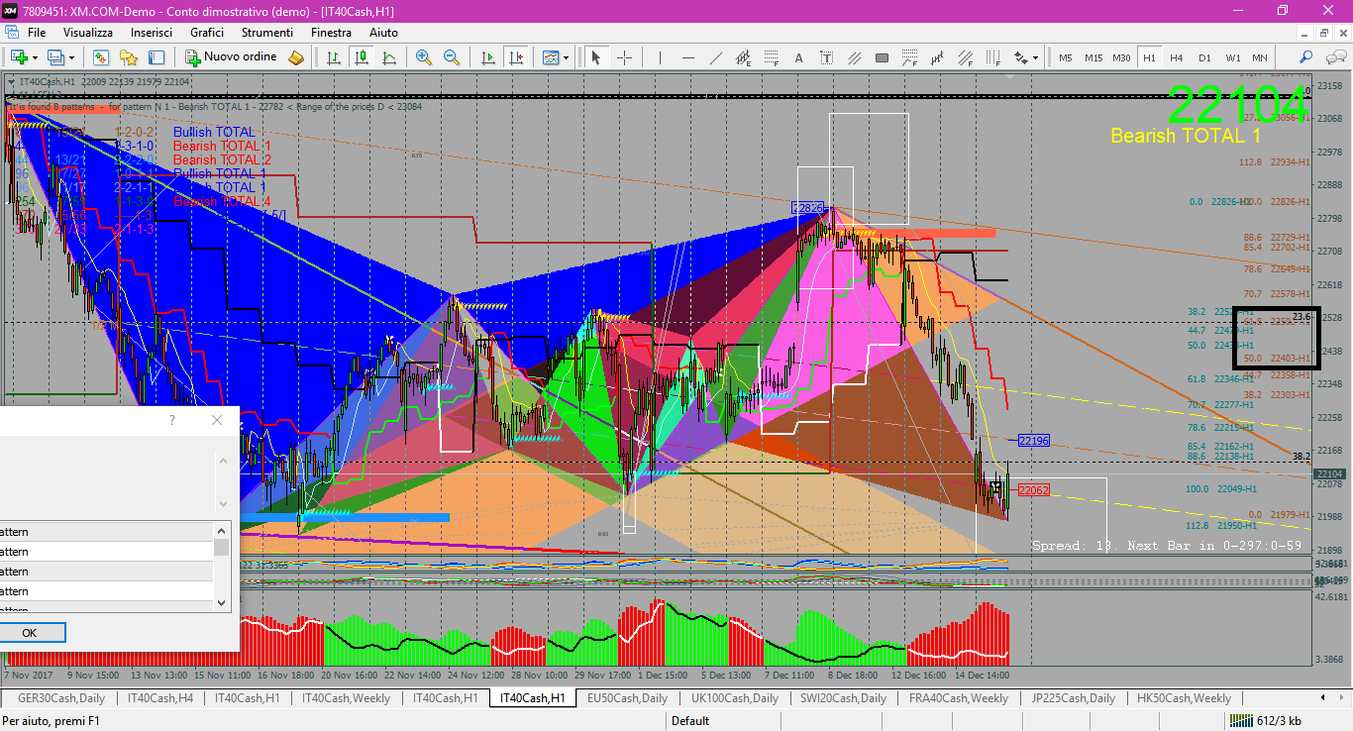The image size is (1353, 731).
Task: Open the Inserisci menu
Action: click(152, 32)
